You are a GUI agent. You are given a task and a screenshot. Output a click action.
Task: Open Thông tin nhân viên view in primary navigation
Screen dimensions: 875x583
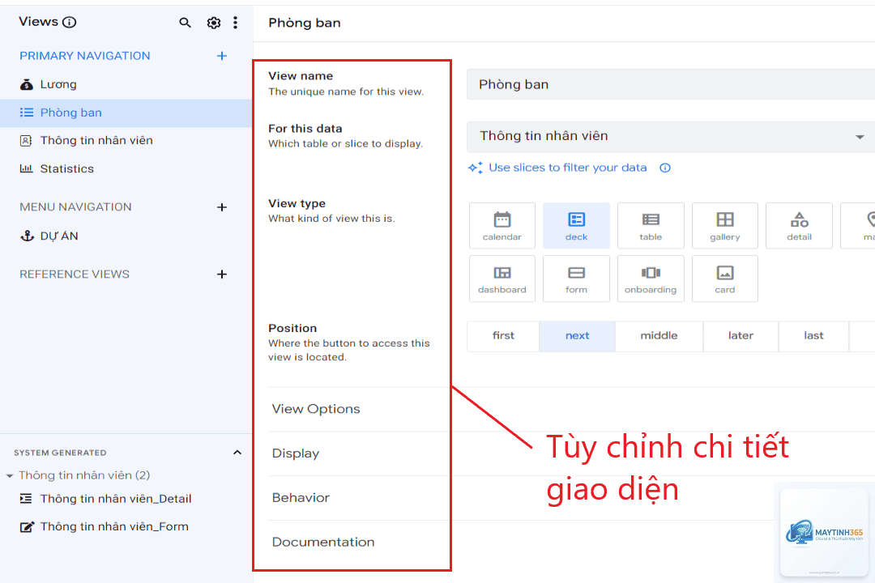point(126,141)
